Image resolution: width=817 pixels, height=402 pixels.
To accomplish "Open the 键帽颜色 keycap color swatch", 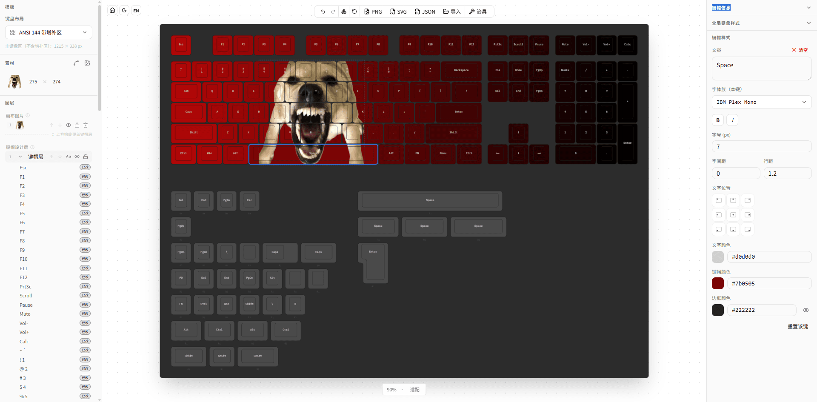I will (x=718, y=283).
